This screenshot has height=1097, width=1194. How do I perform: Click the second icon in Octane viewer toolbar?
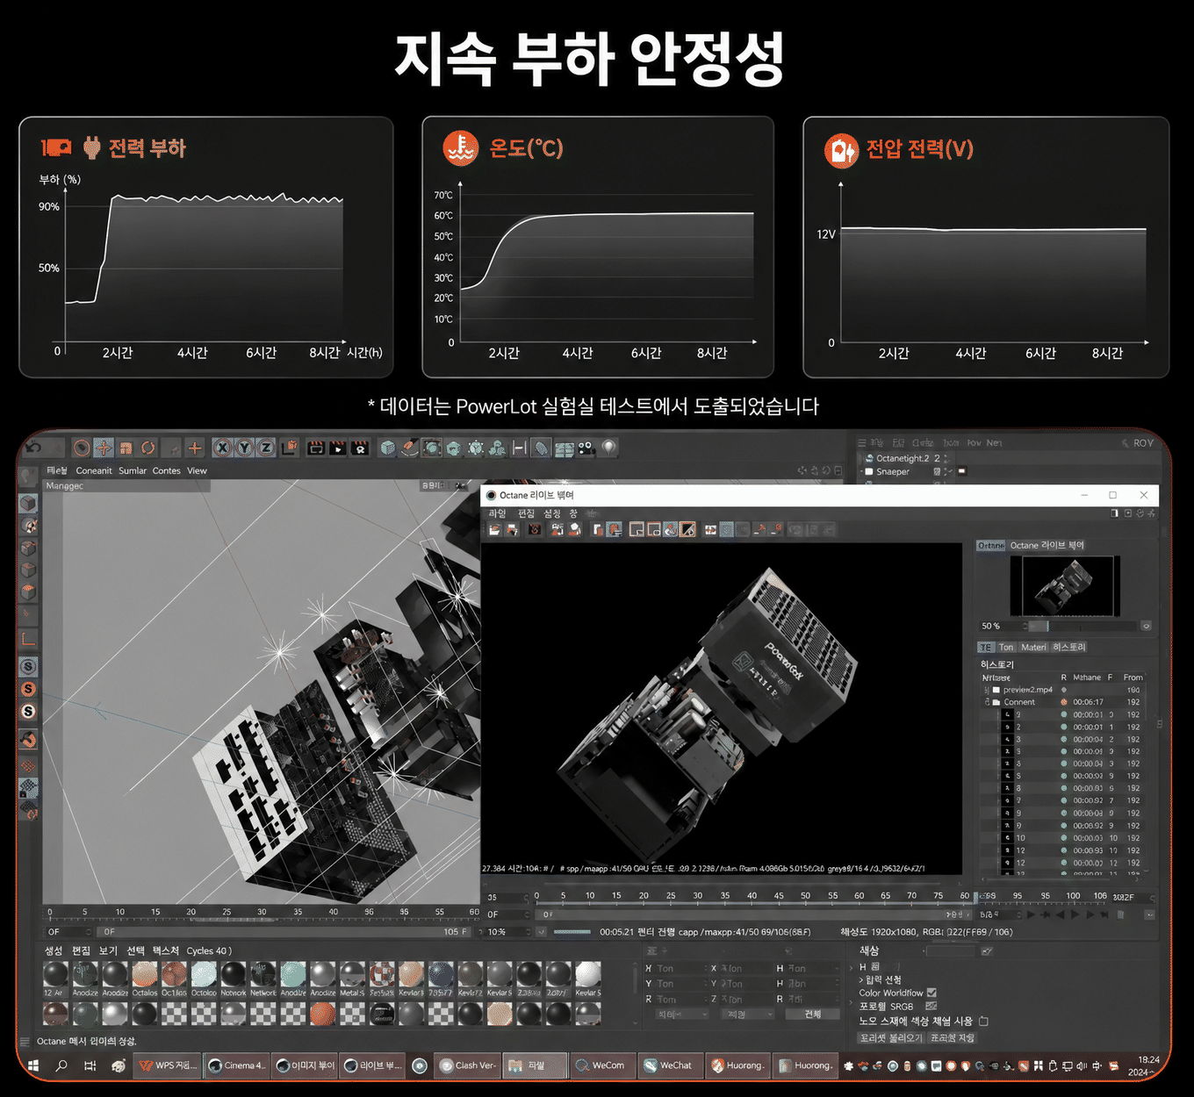point(512,530)
